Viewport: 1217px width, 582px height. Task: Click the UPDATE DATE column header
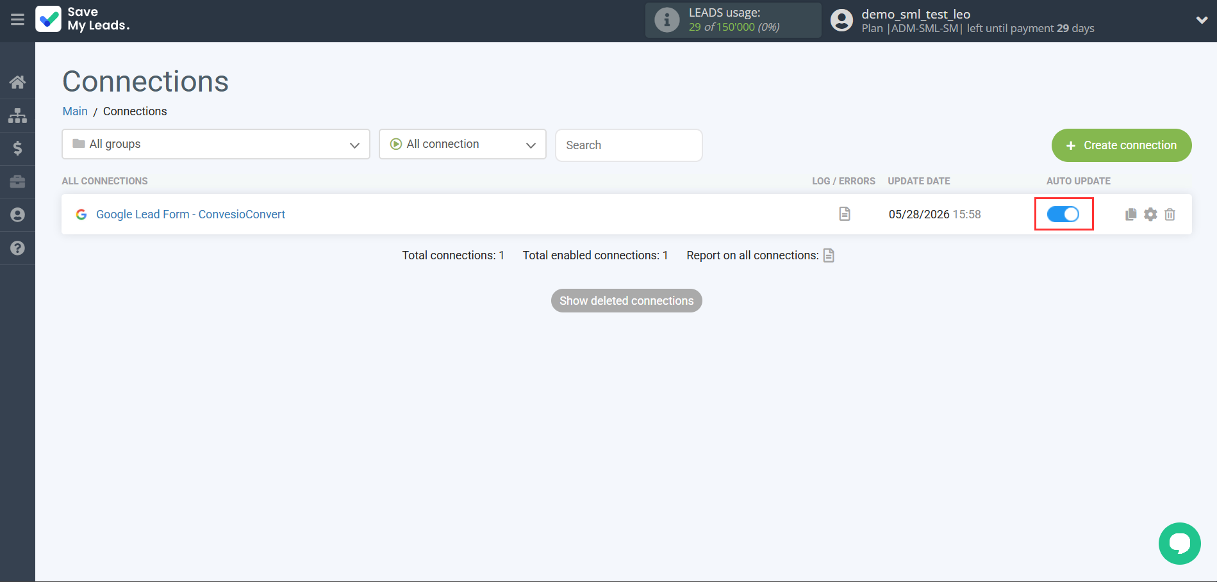pyautogui.click(x=919, y=181)
